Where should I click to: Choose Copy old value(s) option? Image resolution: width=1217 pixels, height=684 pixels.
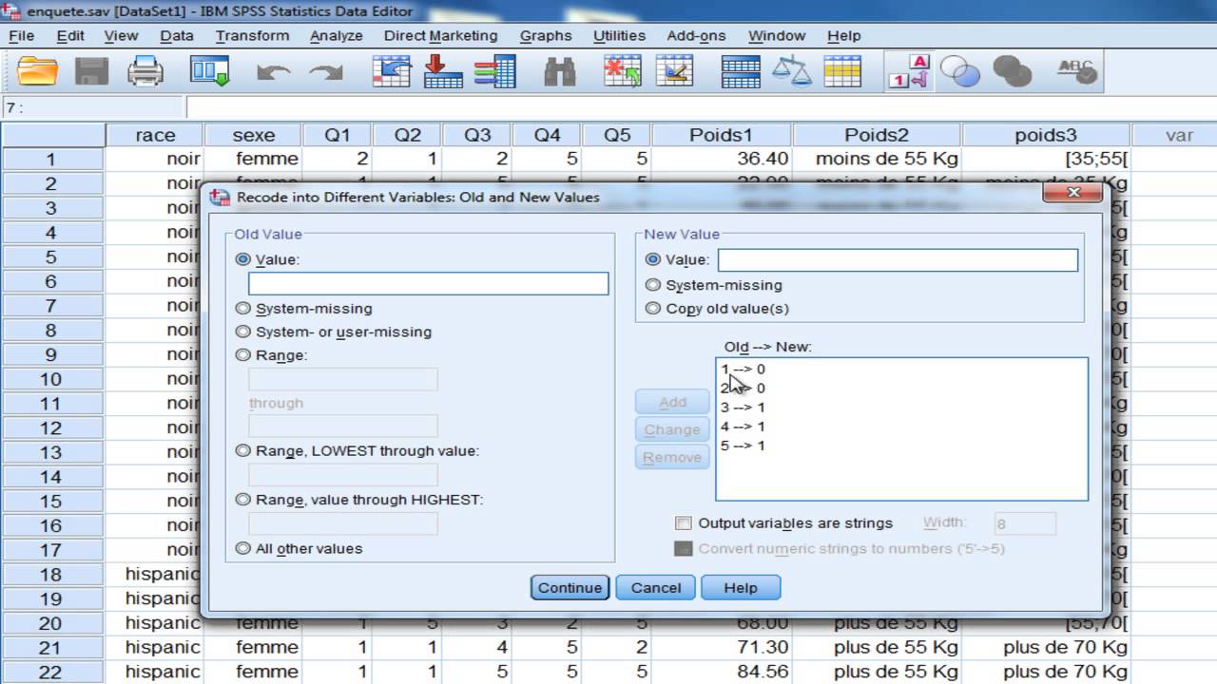(x=653, y=308)
